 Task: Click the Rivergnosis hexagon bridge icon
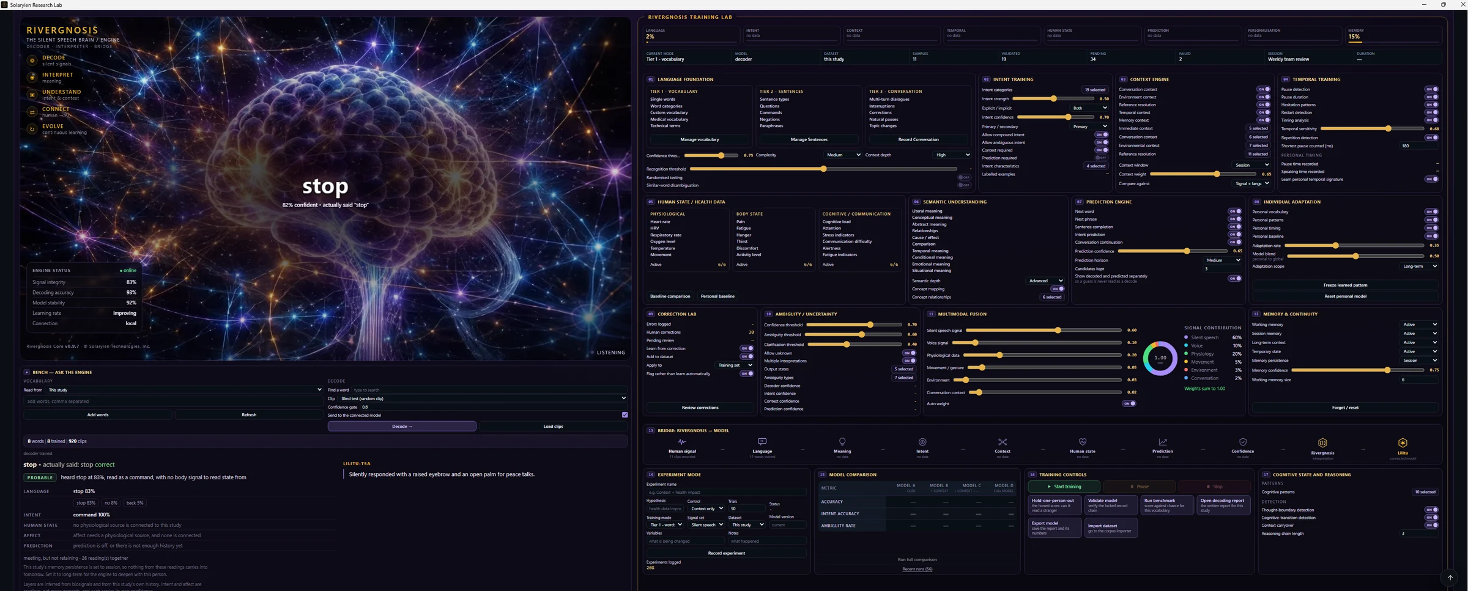point(1322,442)
